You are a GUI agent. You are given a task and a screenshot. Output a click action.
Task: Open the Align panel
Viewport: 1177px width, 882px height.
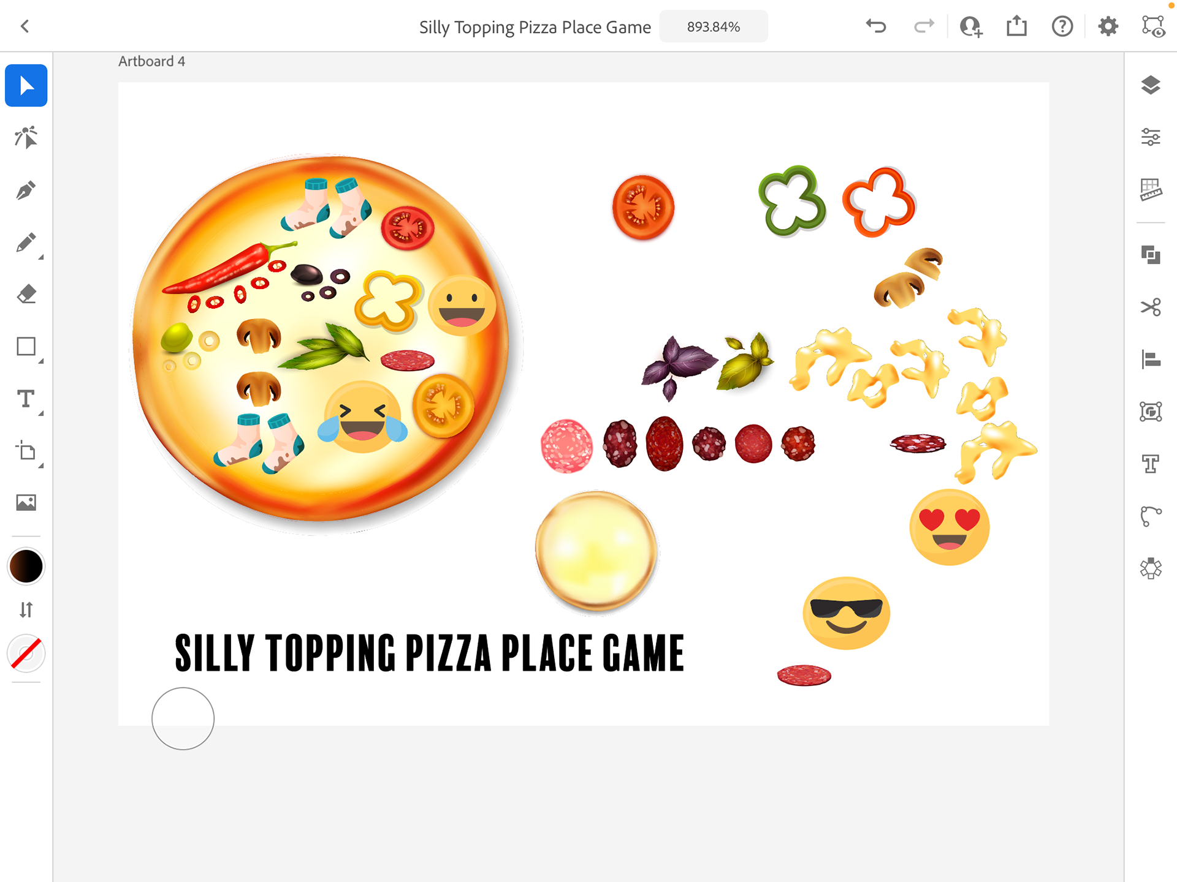tap(1151, 360)
